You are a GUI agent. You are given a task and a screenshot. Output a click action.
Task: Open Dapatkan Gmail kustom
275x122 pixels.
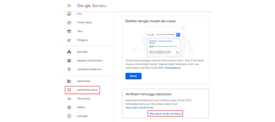point(90,61)
